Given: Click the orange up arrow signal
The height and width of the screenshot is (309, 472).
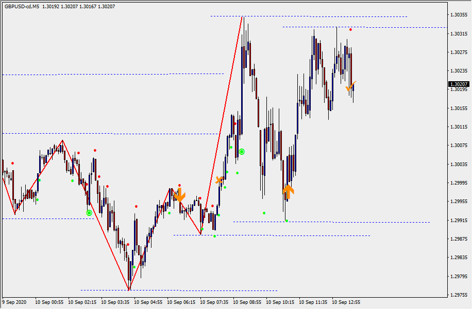Looking at the screenshot, I should pyautogui.click(x=288, y=192).
